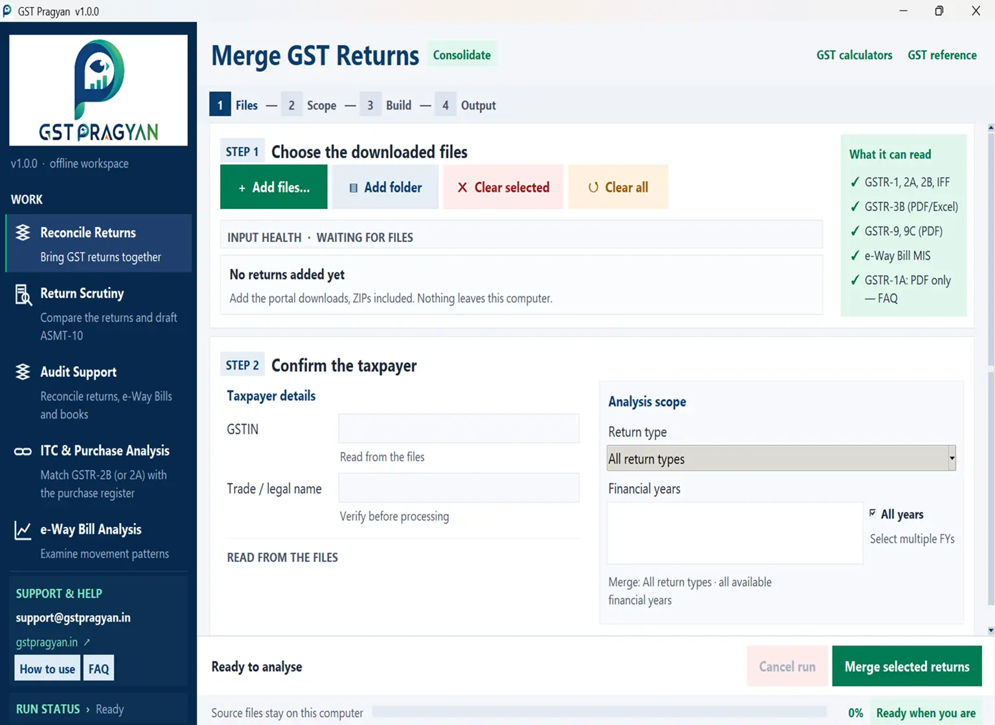Click 'GSTR-9, 9C (PDF)' entry
The width and height of the screenshot is (995, 725).
pos(903,231)
